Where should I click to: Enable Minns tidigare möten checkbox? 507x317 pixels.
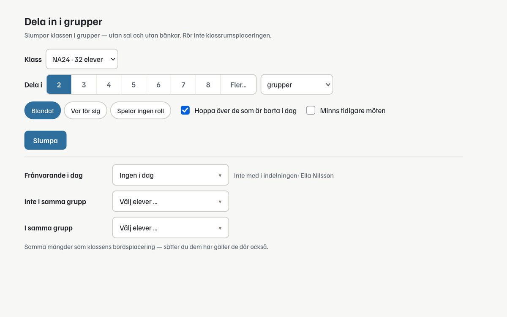(x=311, y=110)
